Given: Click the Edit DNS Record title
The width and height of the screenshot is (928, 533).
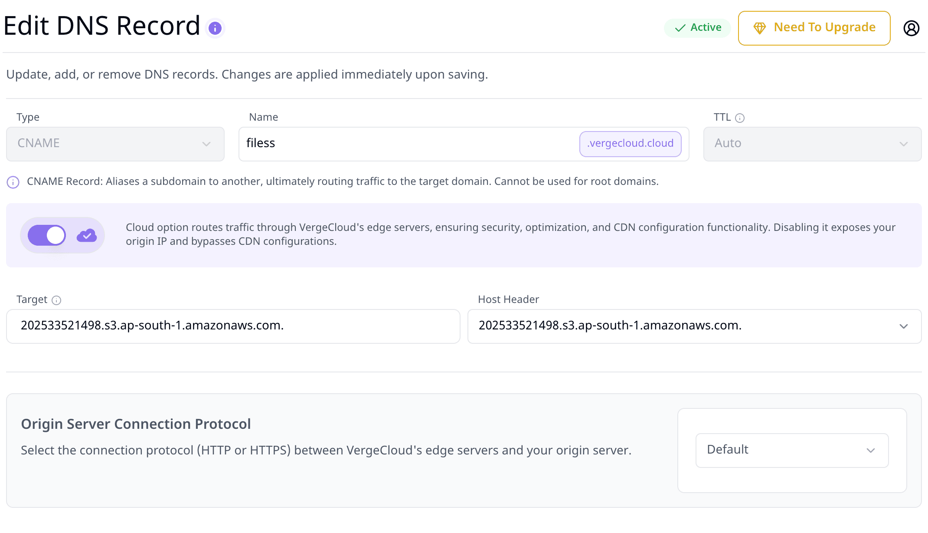Looking at the screenshot, I should click(x=102, y=26).
